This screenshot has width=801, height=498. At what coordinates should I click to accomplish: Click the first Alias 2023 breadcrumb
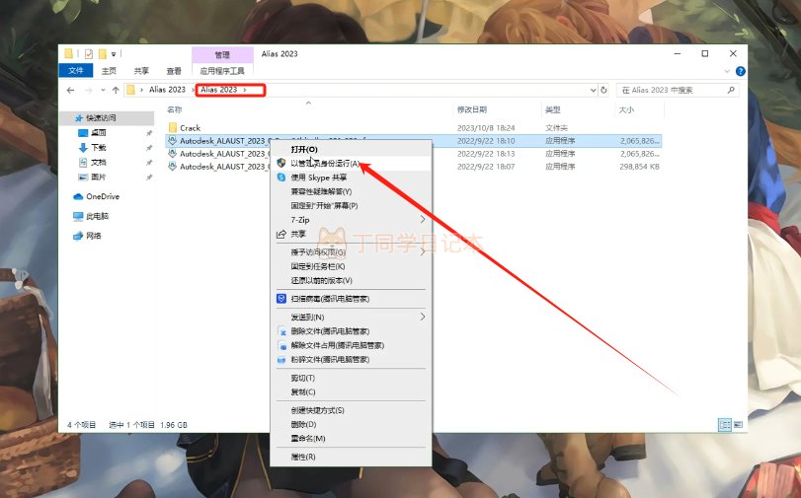coord(167,90)
